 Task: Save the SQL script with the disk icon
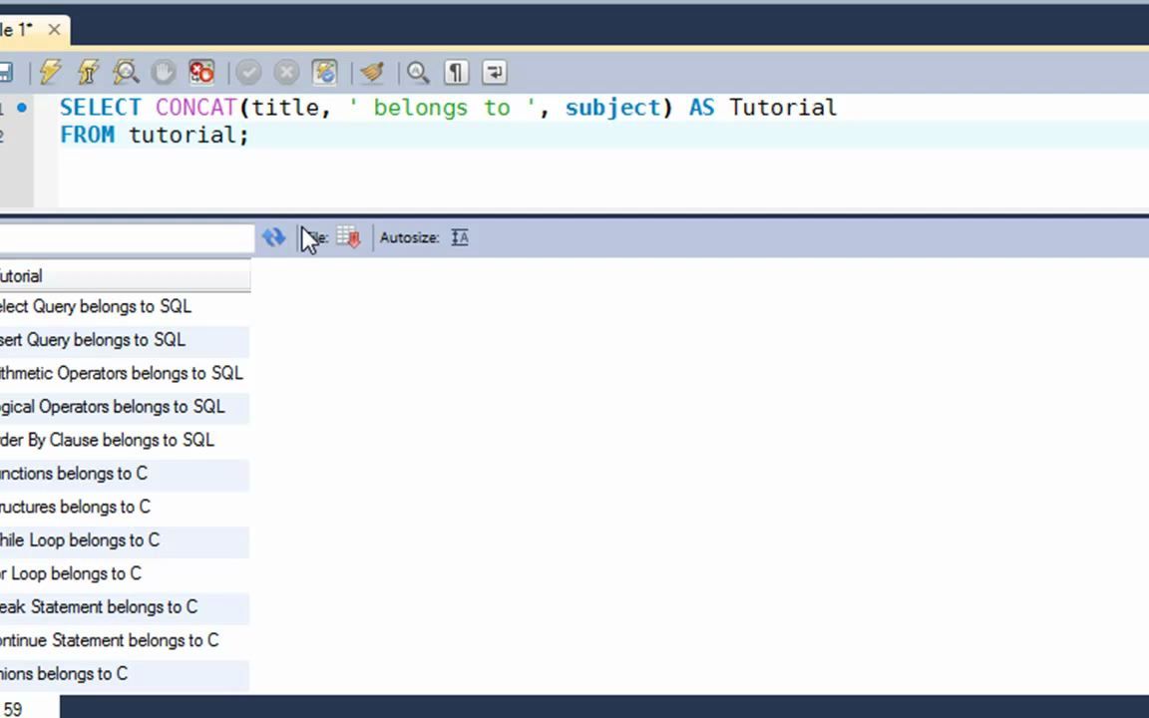click(7, 72)
